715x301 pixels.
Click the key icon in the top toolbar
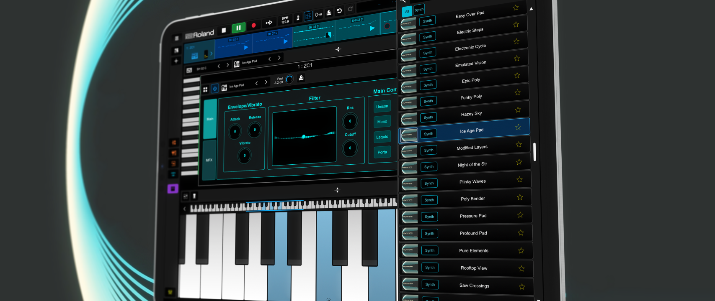click(x=318, y=15)
